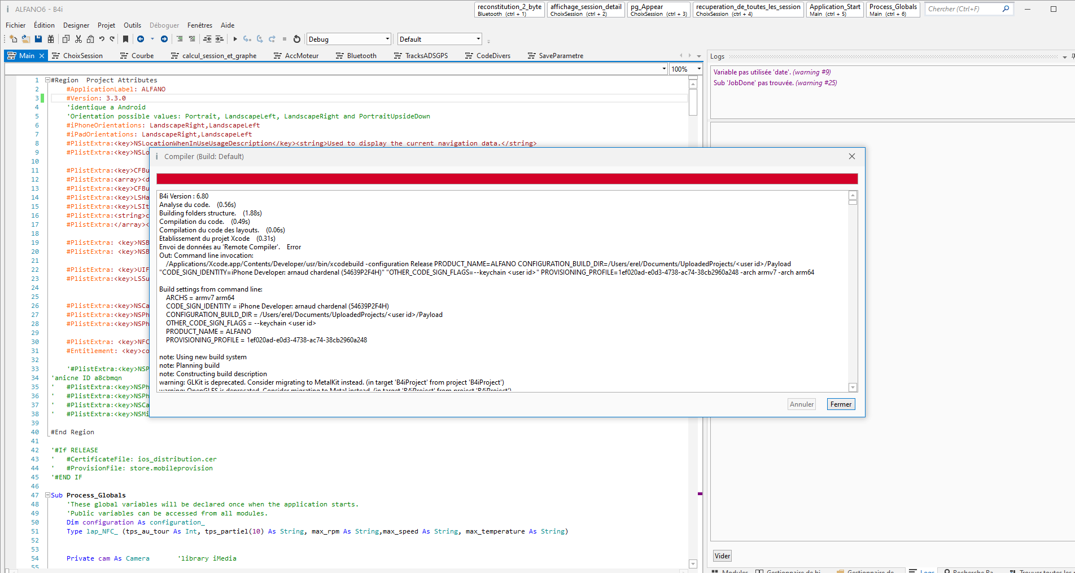Close the Compiler dialog with its X
Image resolution: width=1075 pixels, height=573 pixels.
[x=852, y=156]
